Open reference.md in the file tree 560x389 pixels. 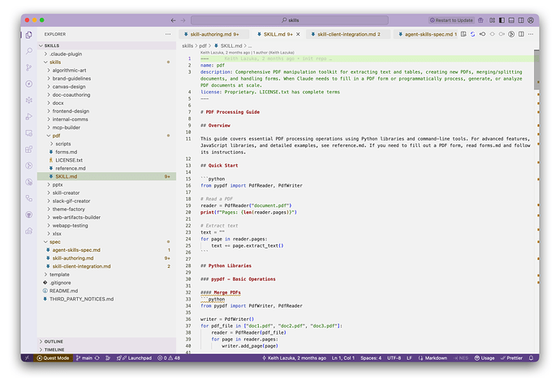tap(71, 168)
